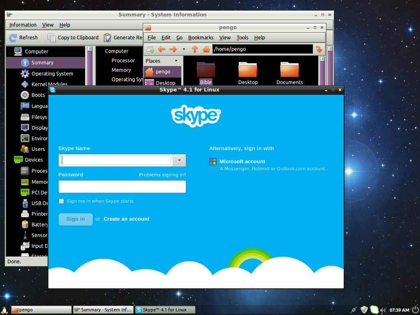Select the Computer root node in the sidebar
Screen dimensions: 420x315
[x=31, y=51]
